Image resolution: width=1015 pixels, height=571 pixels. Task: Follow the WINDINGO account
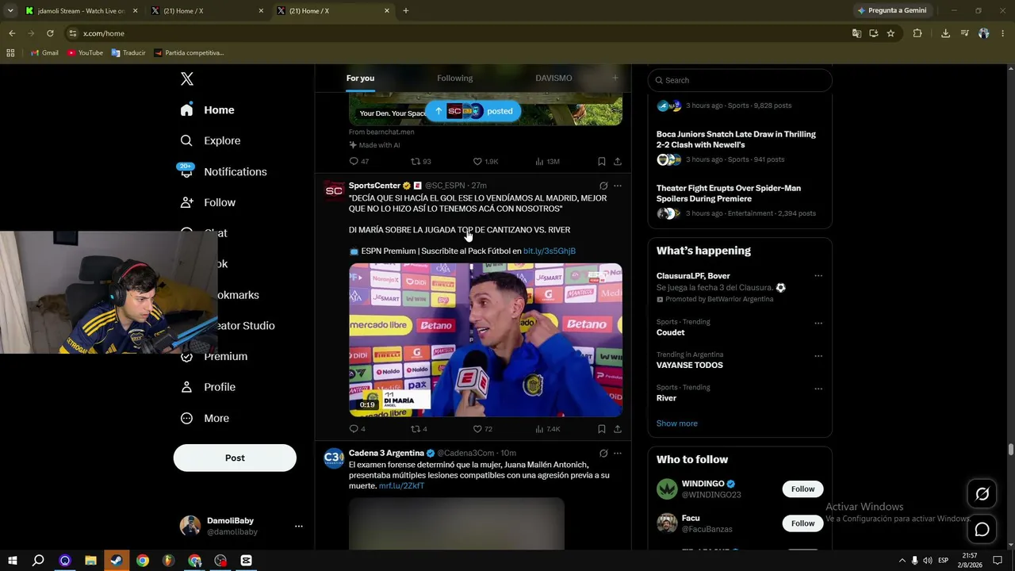pyautogui.click(x=802, y=489)
